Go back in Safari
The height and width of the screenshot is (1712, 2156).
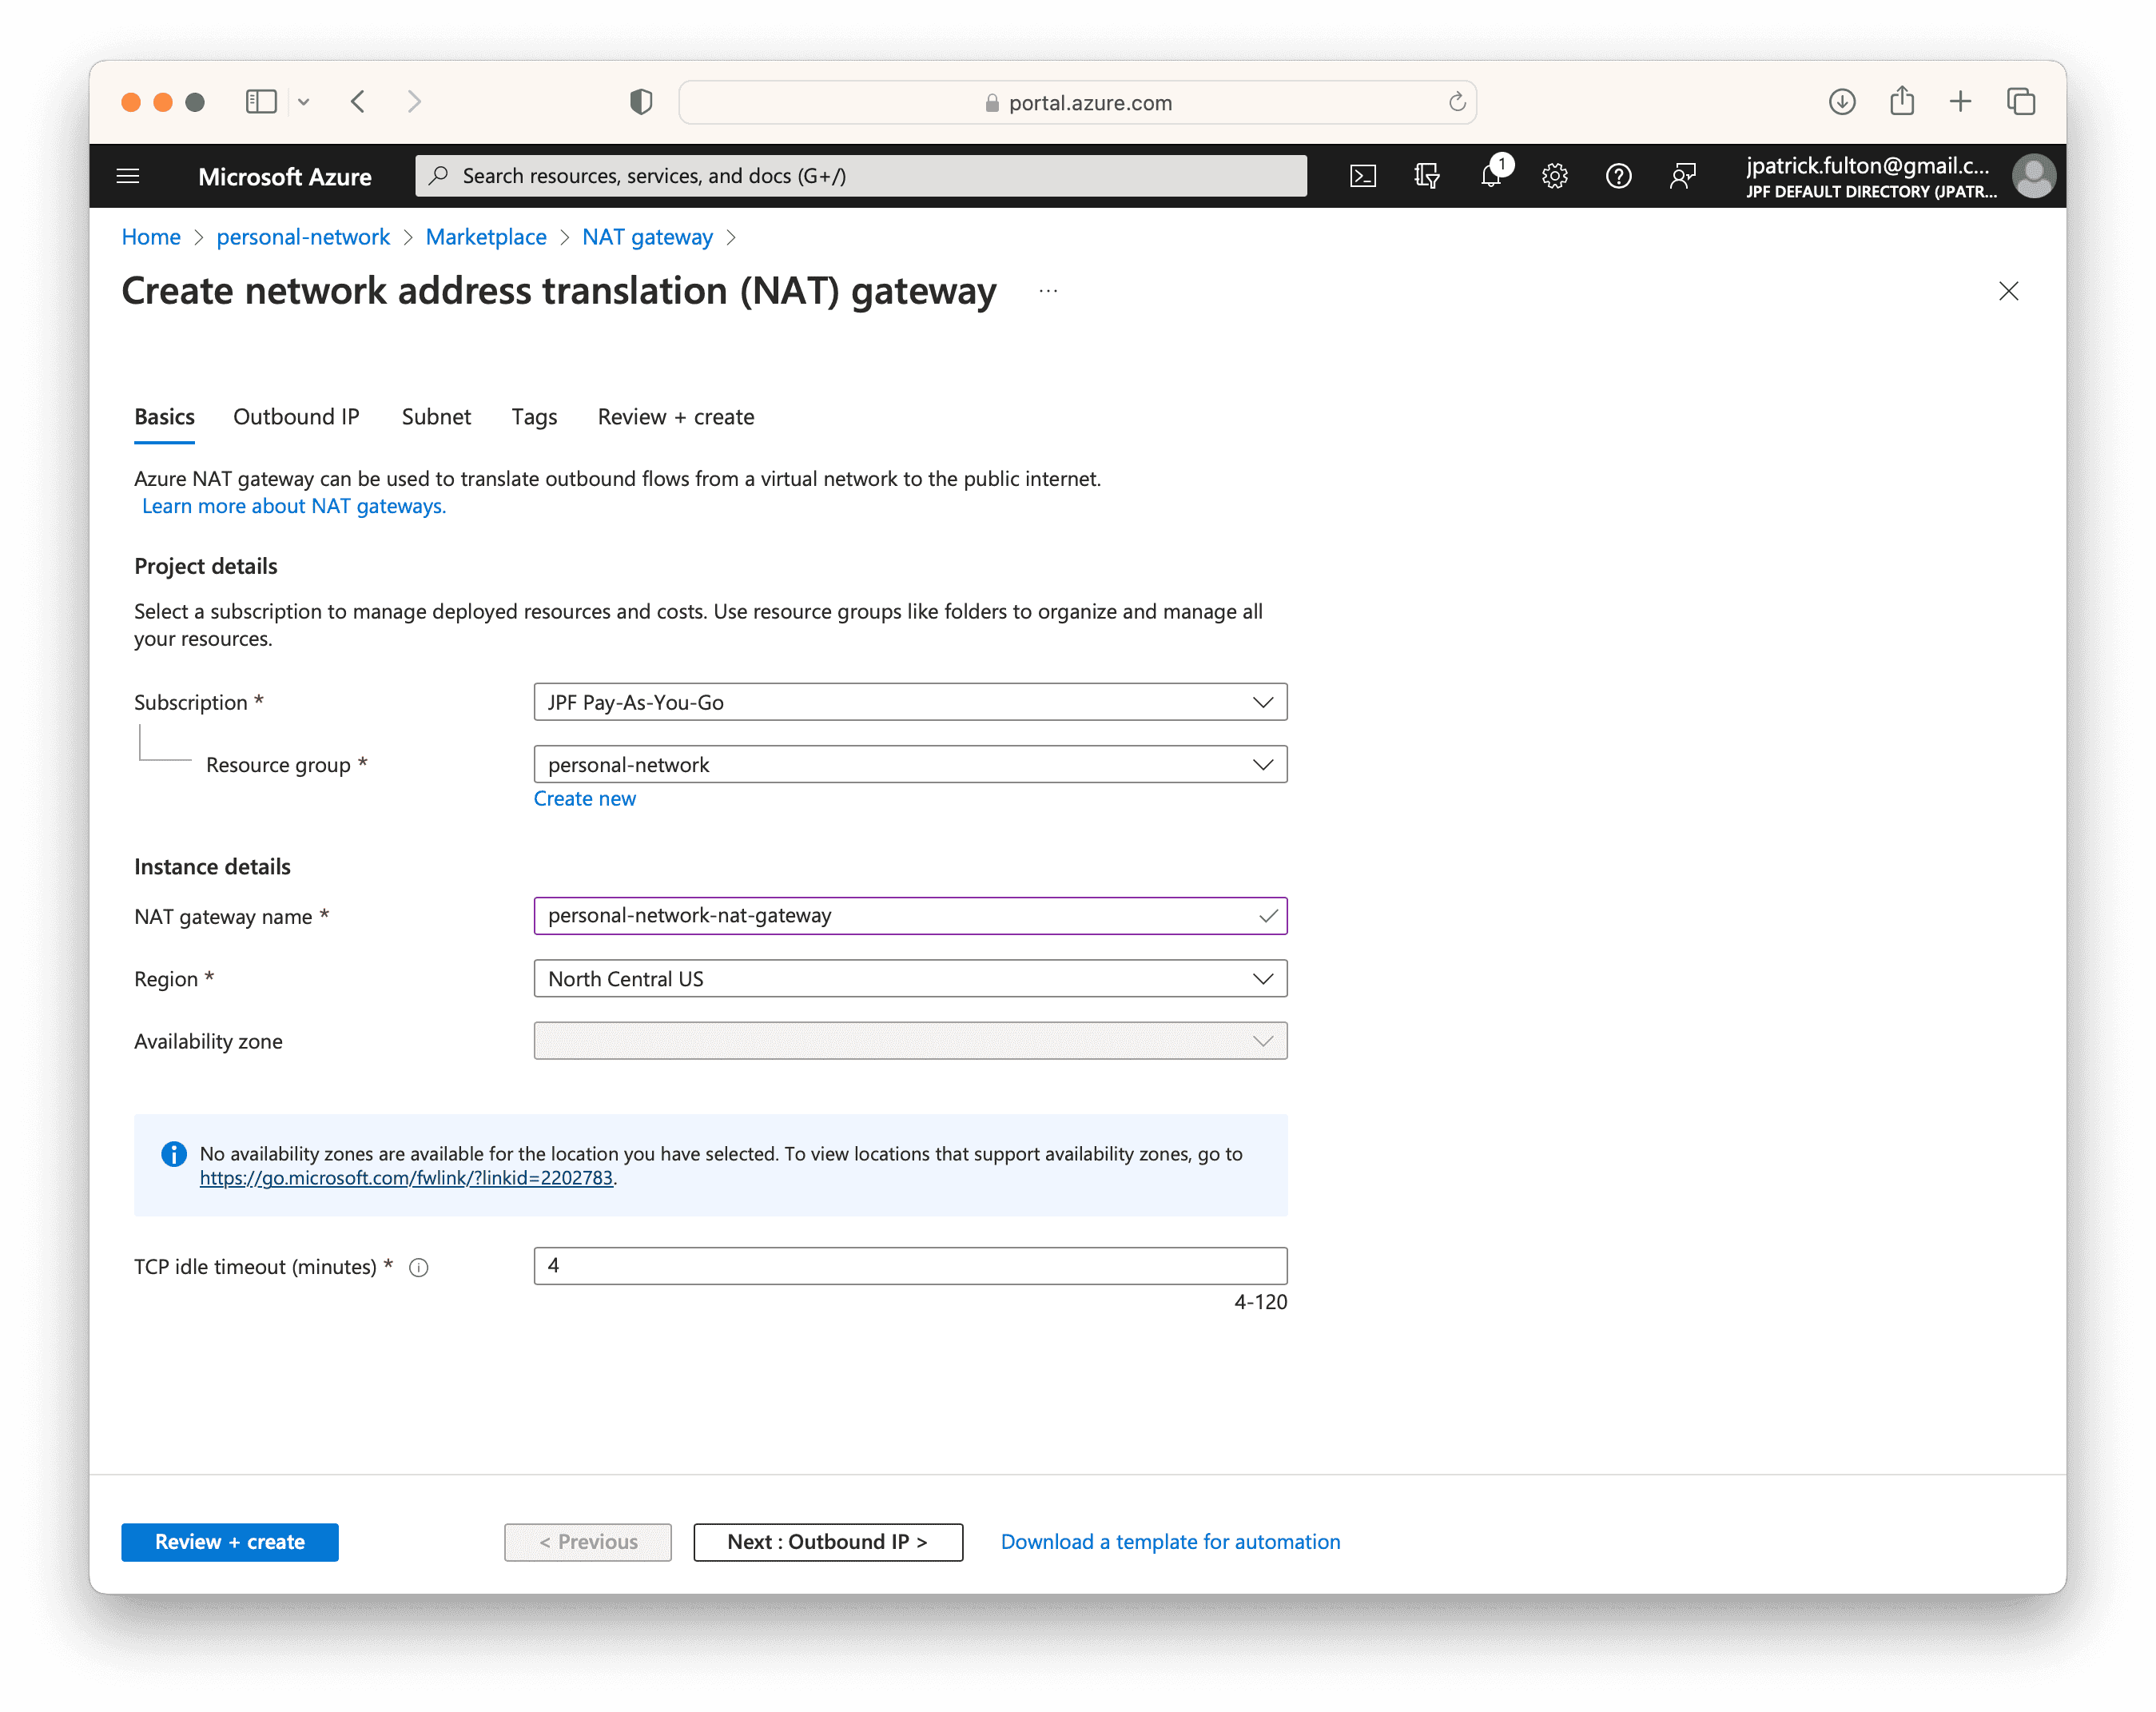[x=358, y=102]
